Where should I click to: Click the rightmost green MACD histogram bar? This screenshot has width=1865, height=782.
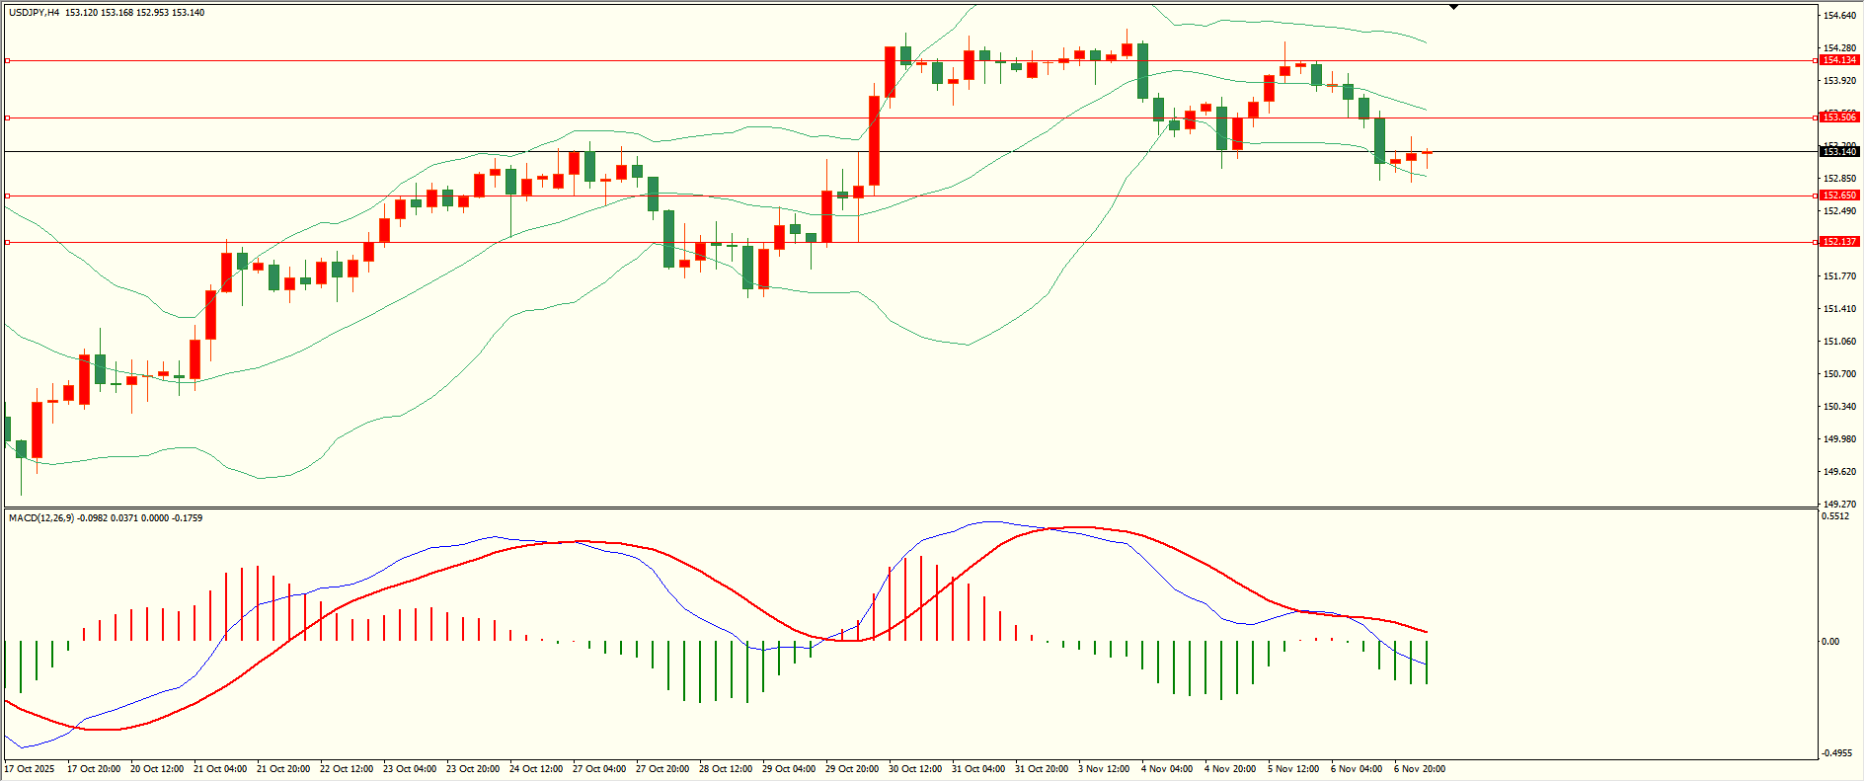(1427, 662)
